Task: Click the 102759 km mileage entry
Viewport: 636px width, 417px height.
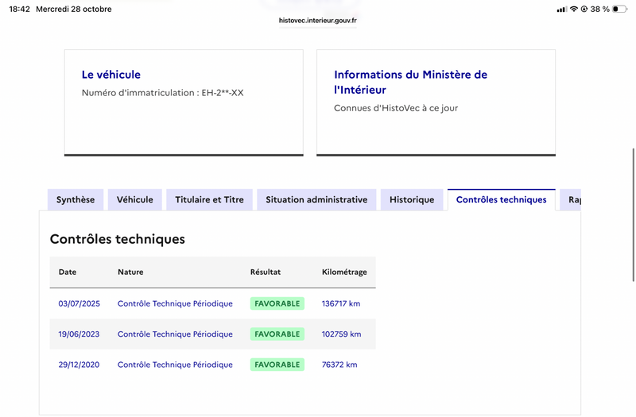Action: [341, 334]
